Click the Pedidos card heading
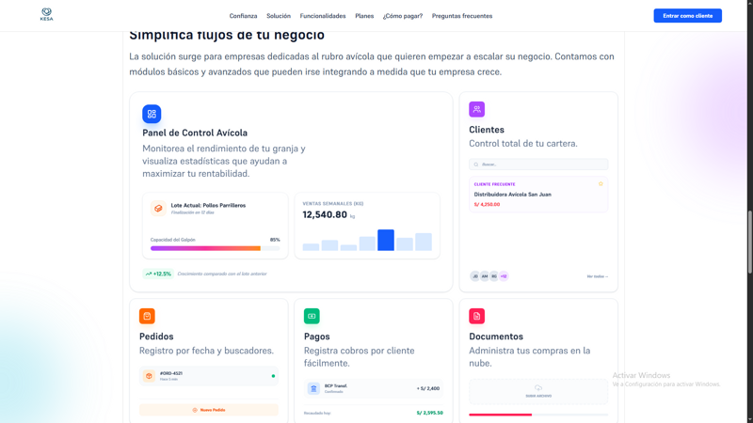This screenshot has height=423, width=753. (156, 337)
